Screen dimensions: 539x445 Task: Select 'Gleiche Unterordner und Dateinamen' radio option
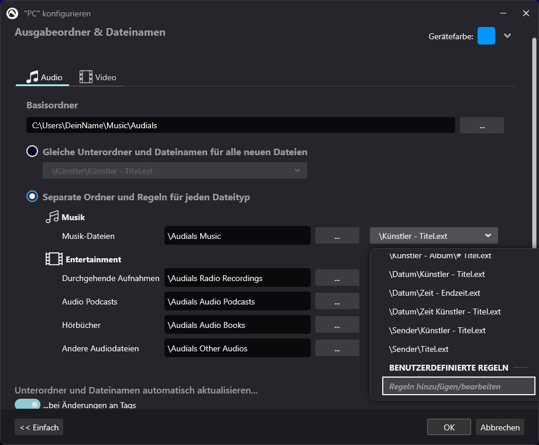(32, 152)
